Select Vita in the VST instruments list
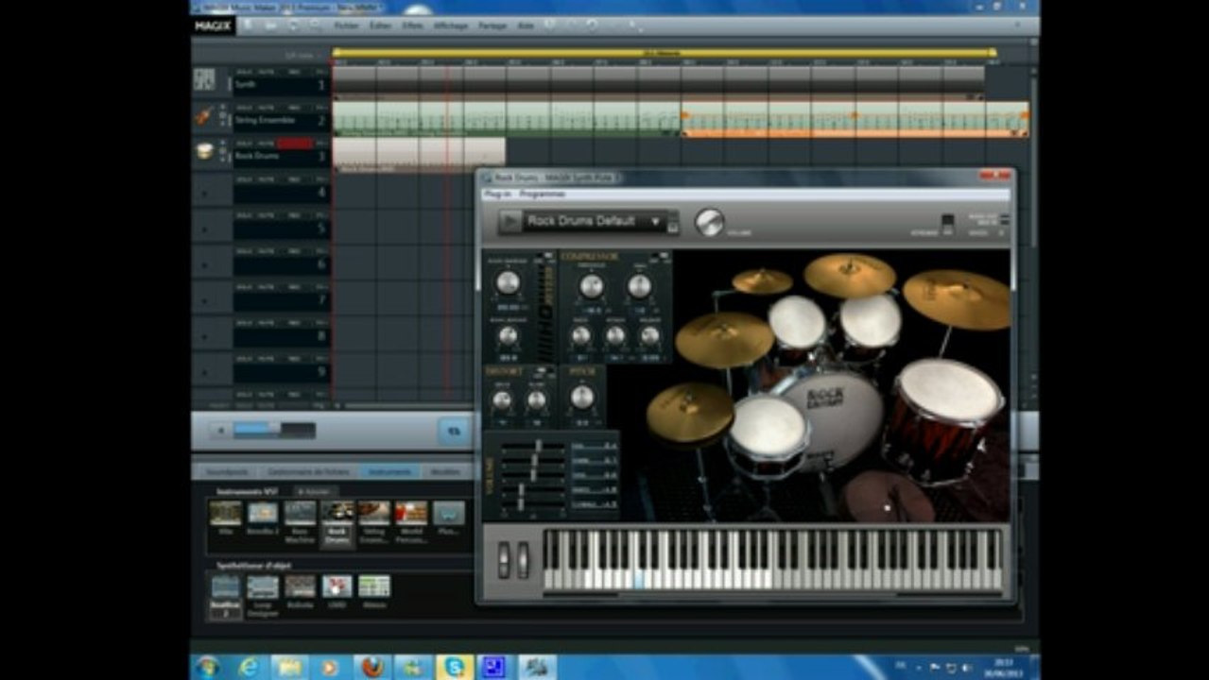Image resolution: width=1209 pixels, height=680 pixels. pyautogui.click(x=226, y=518)
